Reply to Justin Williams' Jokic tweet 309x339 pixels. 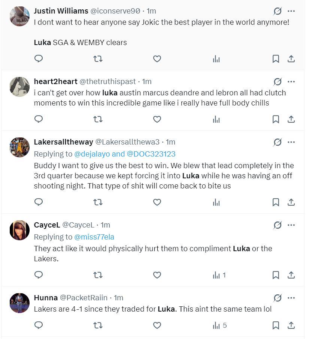[39, 59]
